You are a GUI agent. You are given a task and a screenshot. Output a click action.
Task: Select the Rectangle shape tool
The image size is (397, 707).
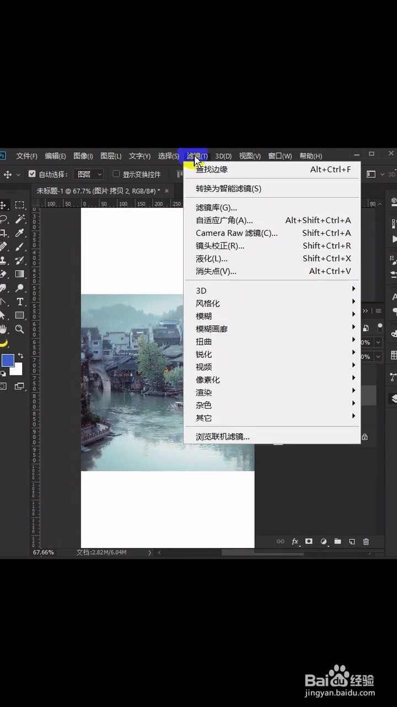(x=20, y=315)
